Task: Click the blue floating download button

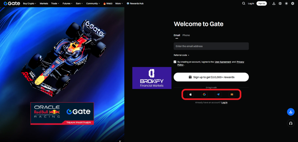Action: click(291, 112)
